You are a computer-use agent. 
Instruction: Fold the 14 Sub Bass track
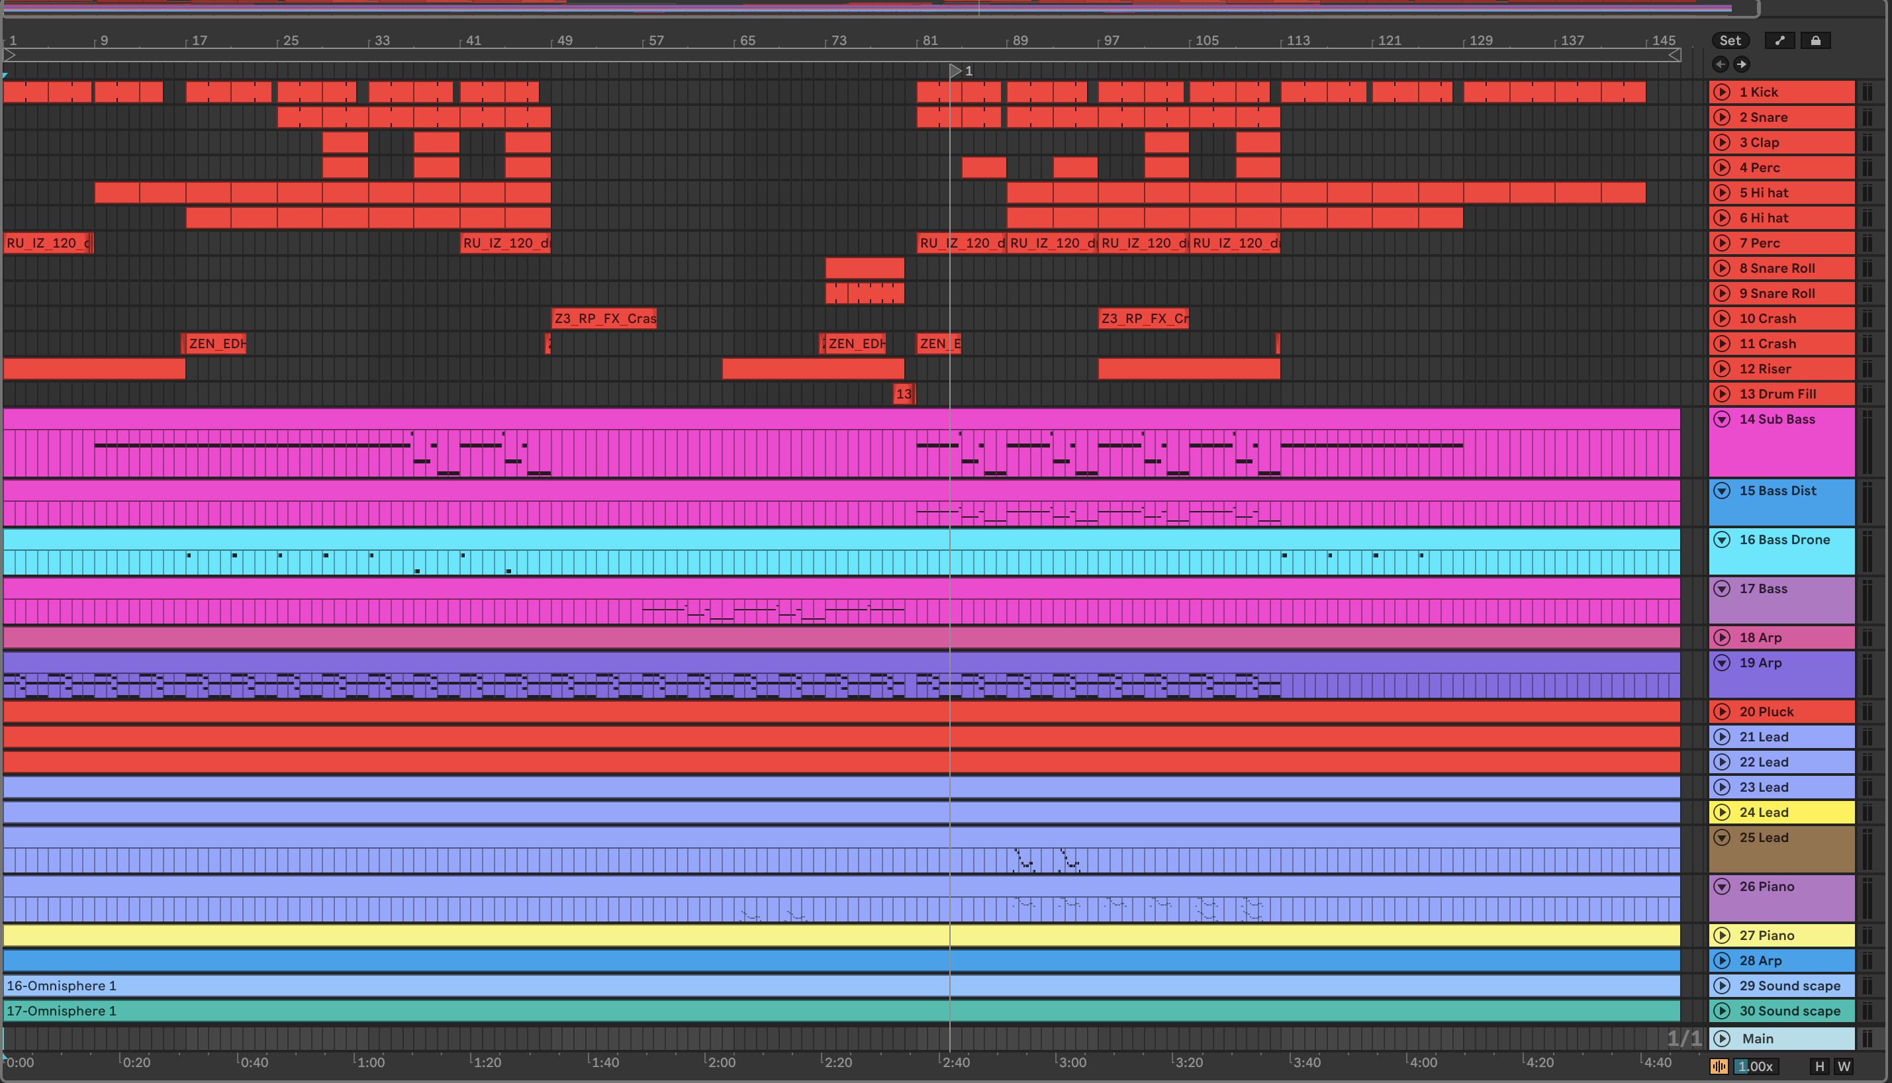[1722, 420]
